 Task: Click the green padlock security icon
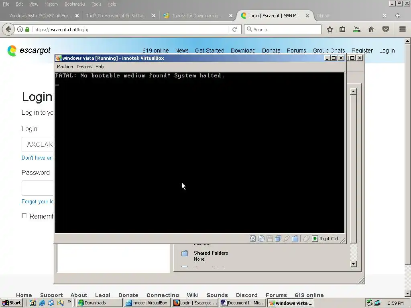click(27, 29)
